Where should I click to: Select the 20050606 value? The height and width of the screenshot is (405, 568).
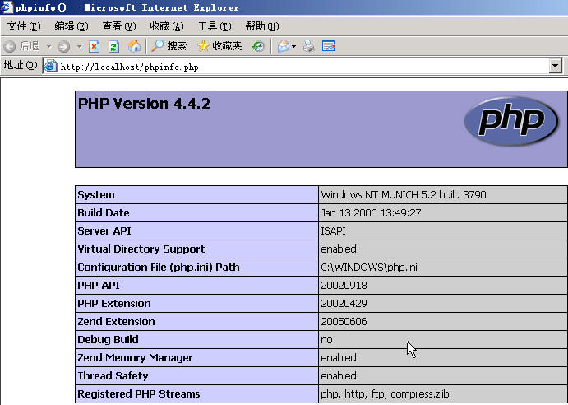tap(344, 322)
